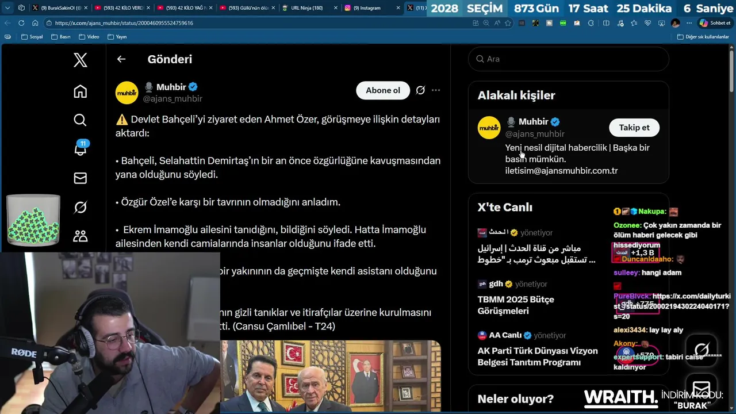Bookmark page with star icon in address bar
The height and width of the screenshot is (414, 736).
[x=508, y=23]
